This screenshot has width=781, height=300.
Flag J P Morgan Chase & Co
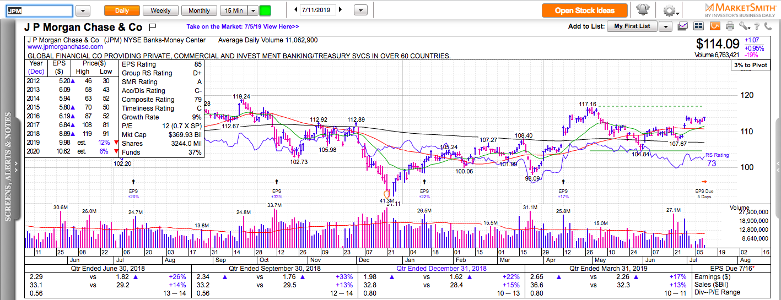click(x=153, y=26)
